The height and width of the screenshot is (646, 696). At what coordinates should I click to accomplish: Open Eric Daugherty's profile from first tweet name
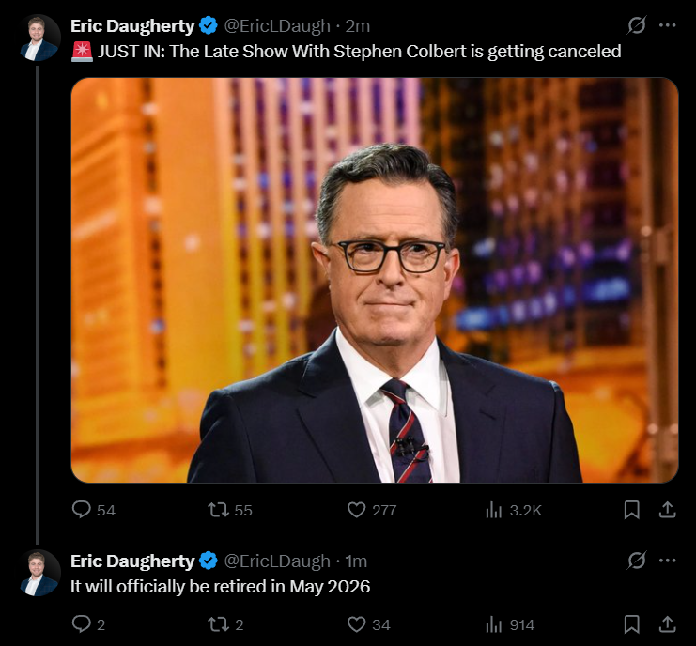click(x=132, y=25)
